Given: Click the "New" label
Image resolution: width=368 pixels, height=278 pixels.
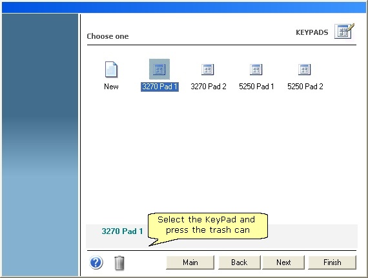Looking at the screenshot, I should pyautogui.click(x=111, y=87).
